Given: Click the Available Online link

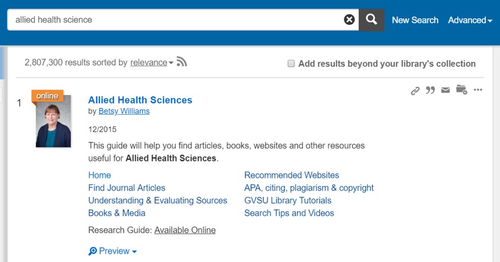Looking at the screenshot, I should point(185,230).
